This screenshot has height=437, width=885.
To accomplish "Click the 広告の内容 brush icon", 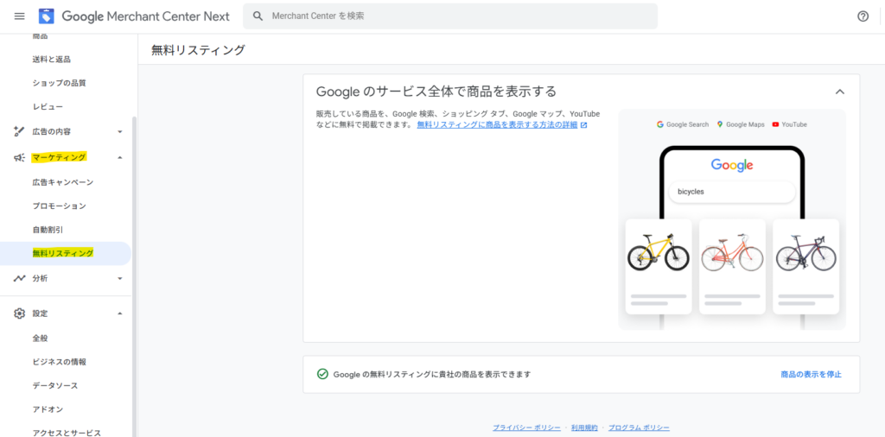I will coord(19,131).
